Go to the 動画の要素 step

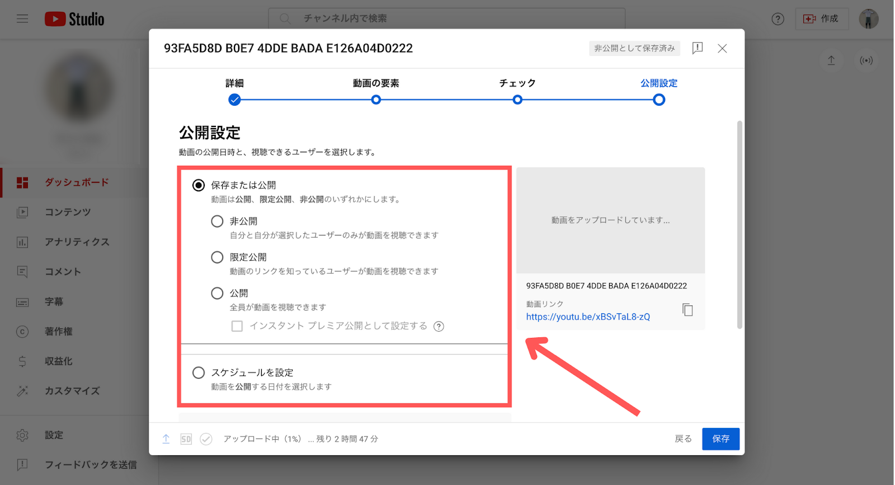click(x=376, y=91)
